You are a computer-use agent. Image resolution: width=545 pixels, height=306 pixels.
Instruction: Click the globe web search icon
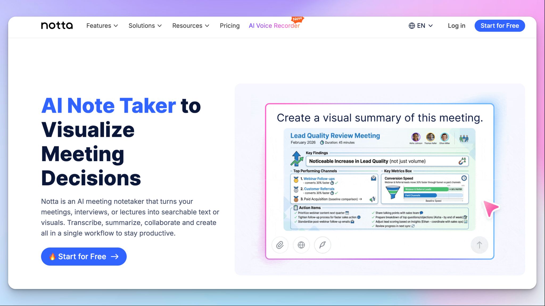click(x=301, y=245)
